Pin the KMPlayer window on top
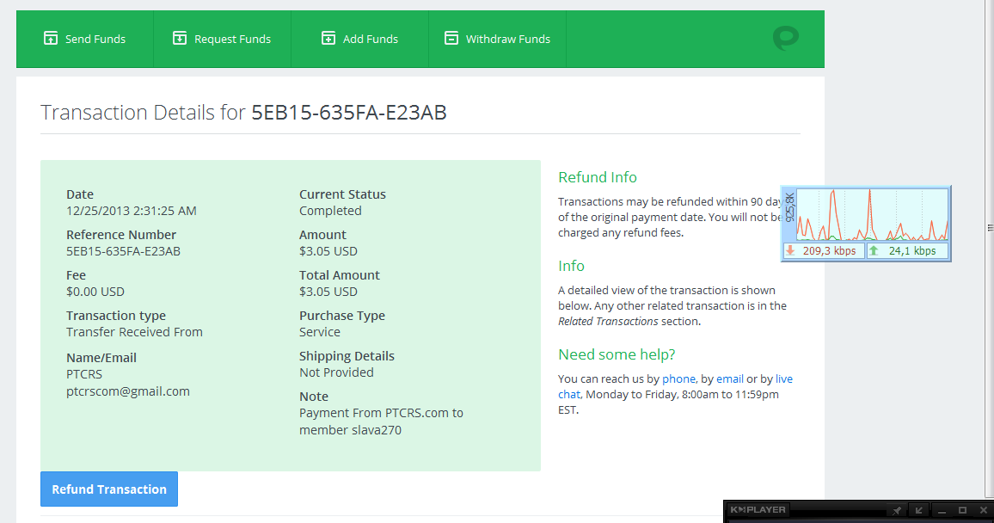Screen dimensions: 994x523 (x=896, y=510)
